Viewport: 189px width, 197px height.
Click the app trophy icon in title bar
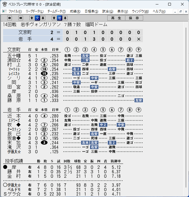pos(5,4)
